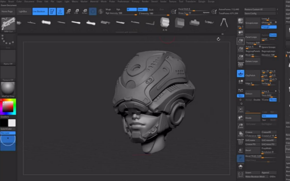
Task: Select the IMM Gun brush thumbnail
Action: pyautogui.click(x=8, y=25)
